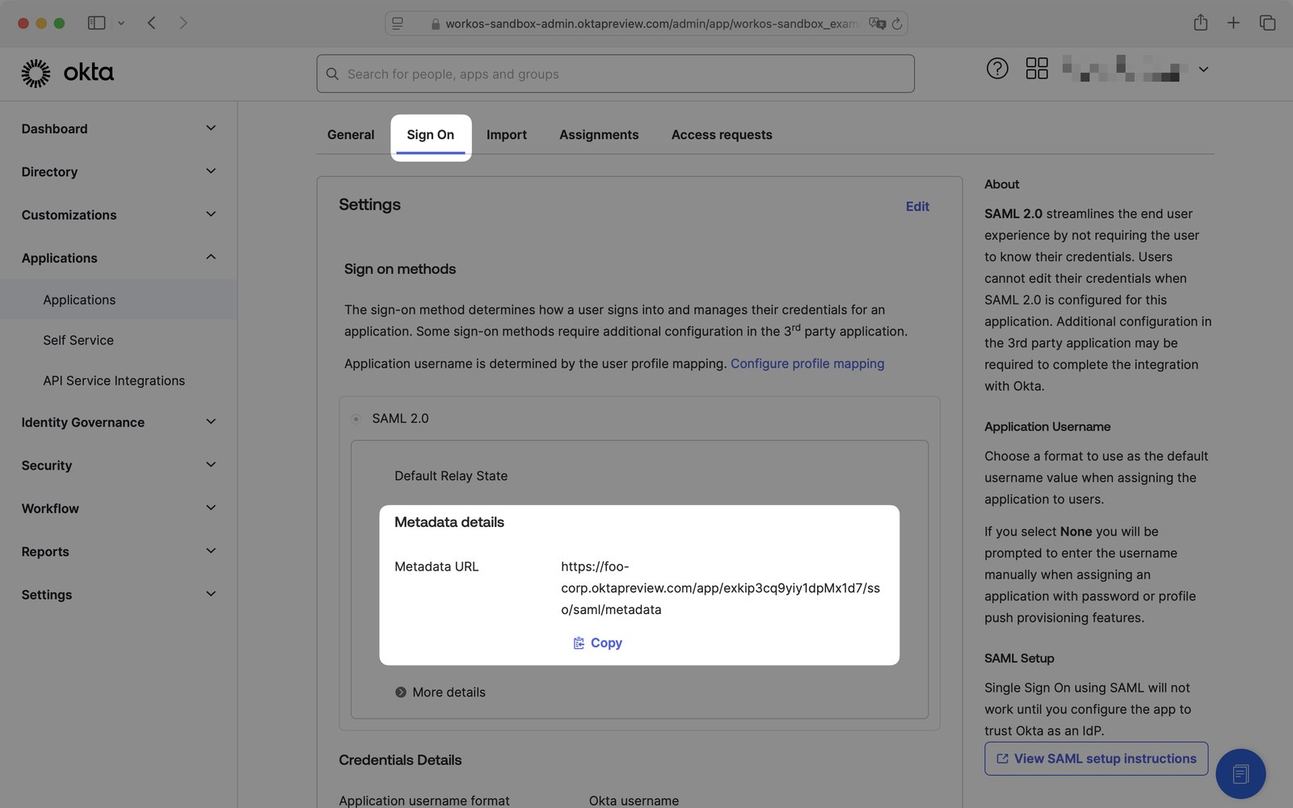This screenshot has width=1293, height=808.
Task: Click the Safari sidebar toggle icon
Action: [96, 23]
